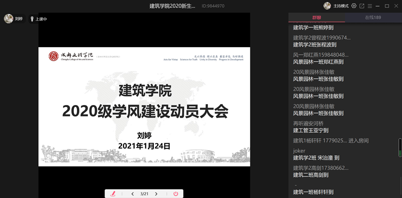Stop sharing with the red power icon
This screenshot has height=198, width=402.
175,194
